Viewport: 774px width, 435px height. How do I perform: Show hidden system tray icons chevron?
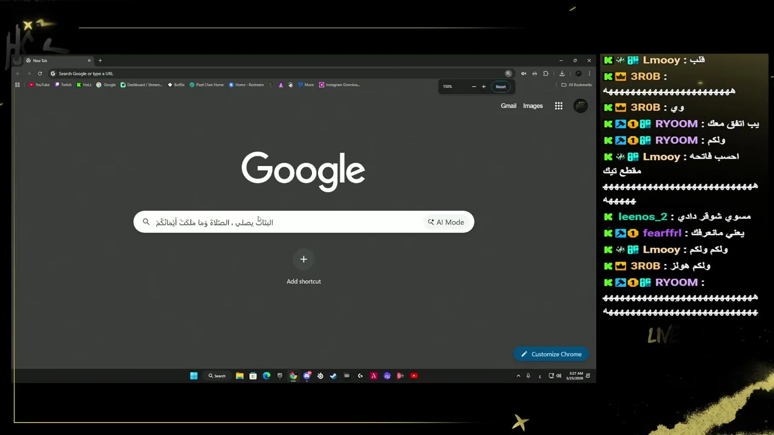(518, 376)
